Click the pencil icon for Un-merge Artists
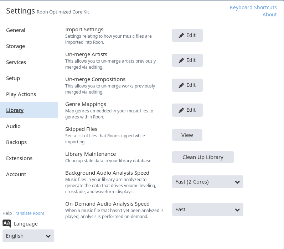This screenshot has width=284, height=249. coord(181,60)
